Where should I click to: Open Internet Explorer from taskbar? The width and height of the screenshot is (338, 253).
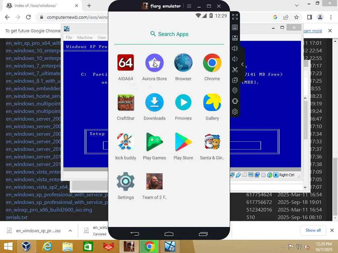pos(47,246)
